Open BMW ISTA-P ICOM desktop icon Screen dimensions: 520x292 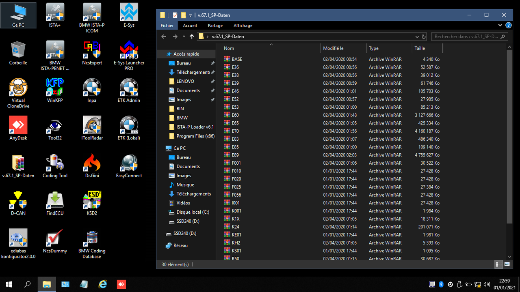pos(92,18)
